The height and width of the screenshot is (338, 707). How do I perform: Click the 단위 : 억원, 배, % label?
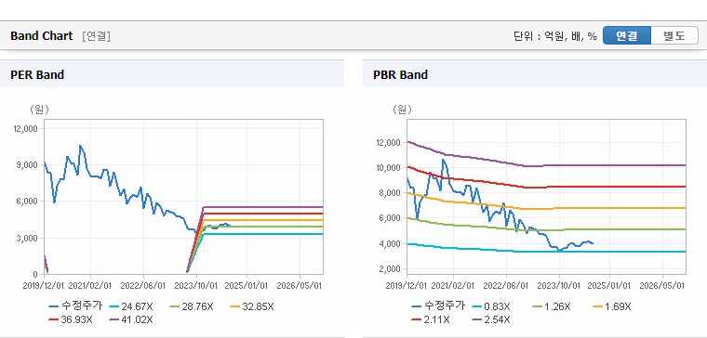(x=555, y=36)
